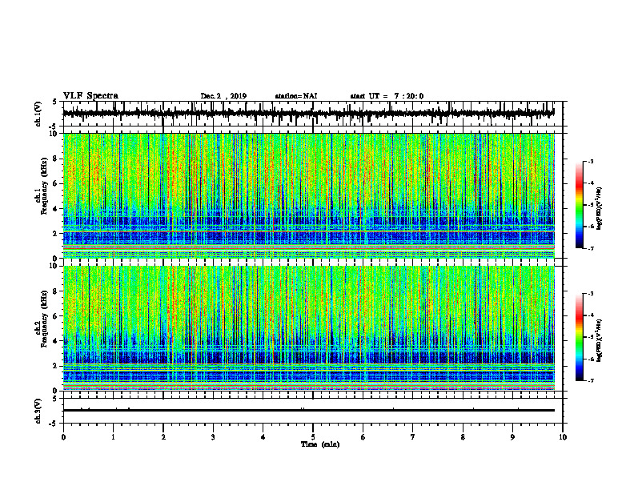Select time axis tick label "2"

click(x=163, y=437)
